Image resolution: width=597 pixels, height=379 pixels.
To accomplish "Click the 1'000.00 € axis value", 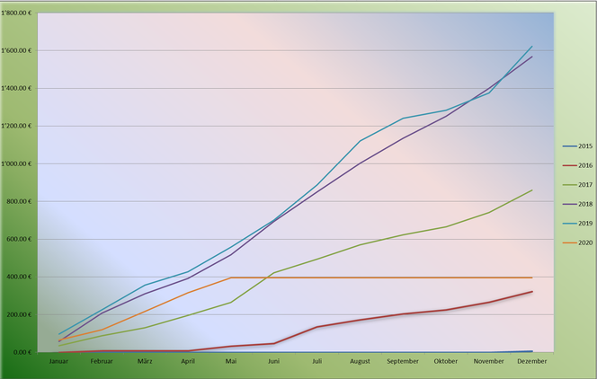I will click(x=16, y=163).
